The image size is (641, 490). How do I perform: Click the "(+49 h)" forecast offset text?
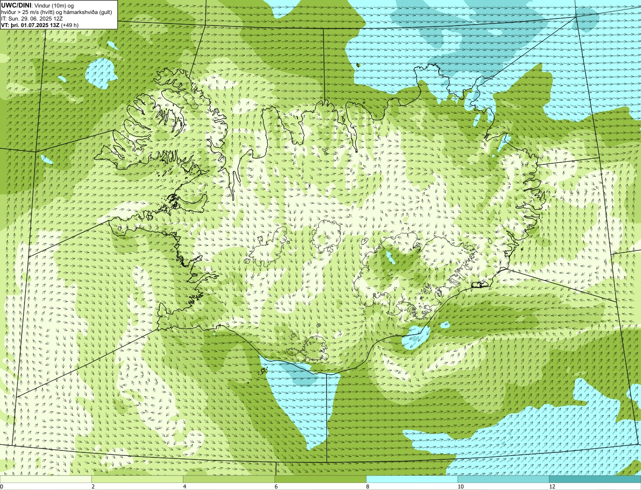click(70, 25)
